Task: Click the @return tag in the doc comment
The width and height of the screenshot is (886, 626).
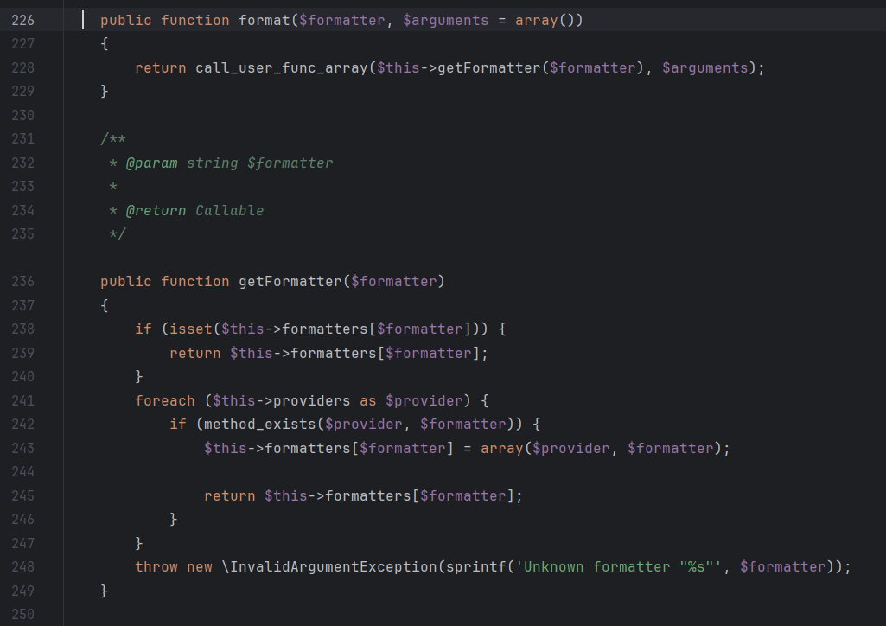Action: (x=156, y=210)
